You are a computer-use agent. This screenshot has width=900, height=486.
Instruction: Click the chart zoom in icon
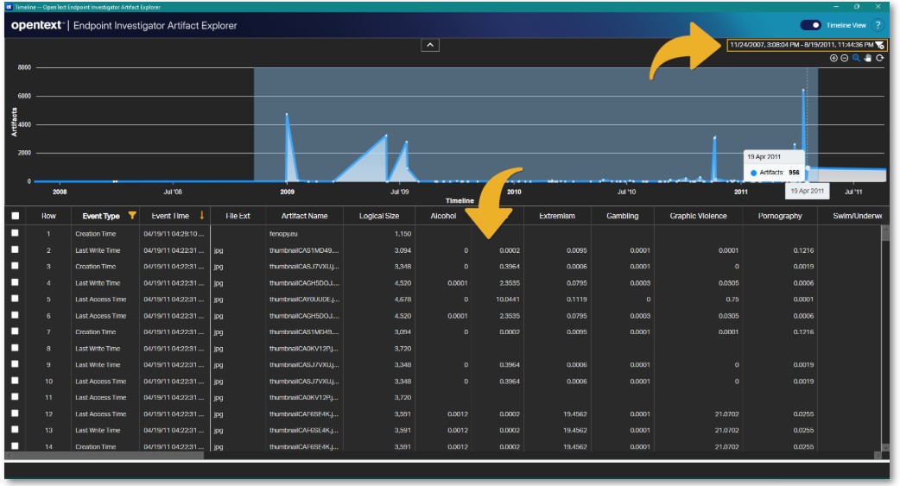833,58
